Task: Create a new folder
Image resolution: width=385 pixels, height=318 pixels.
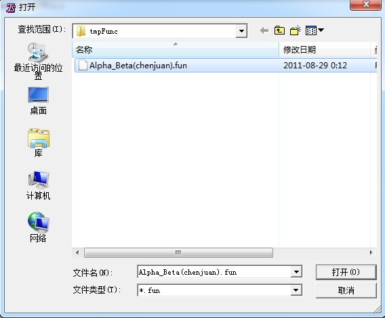Action: click(296, 30)
